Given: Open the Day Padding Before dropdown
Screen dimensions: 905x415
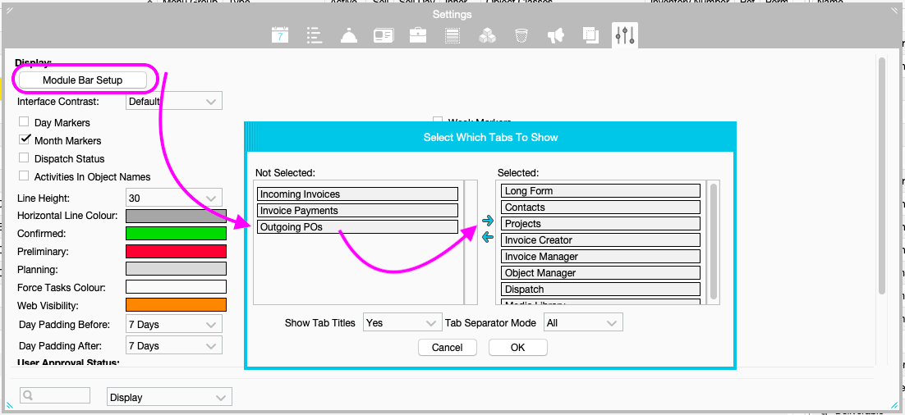Looking at the screenshot, I should [x=174, y=325].
